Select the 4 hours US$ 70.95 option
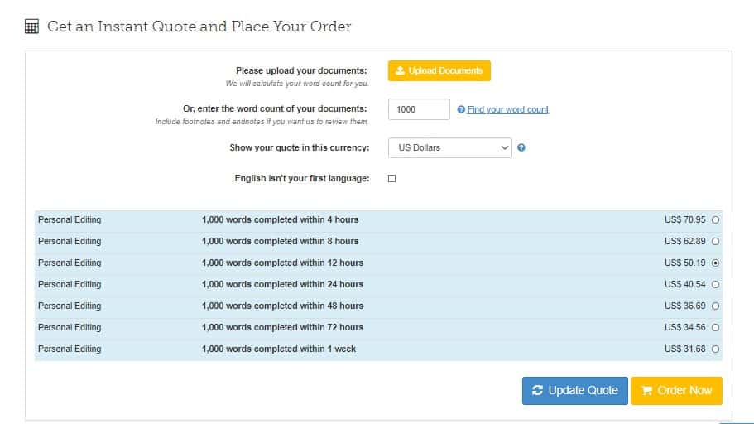The width and height of the screenshot is (754, 424). [x=716, y=220]
